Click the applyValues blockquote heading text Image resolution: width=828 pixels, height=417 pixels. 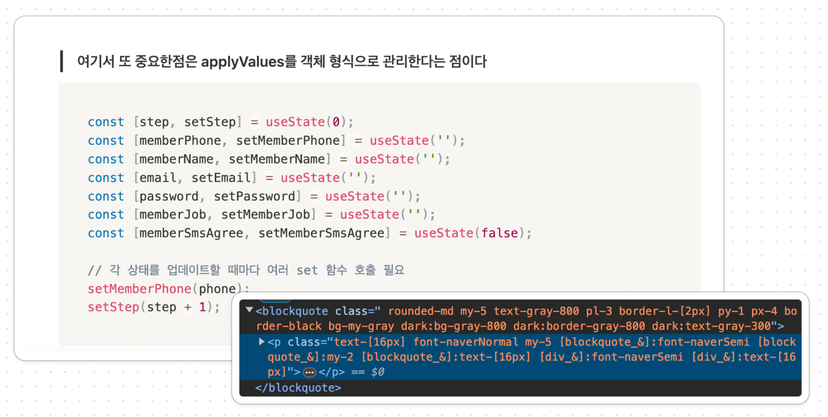[x=282, y=61]
